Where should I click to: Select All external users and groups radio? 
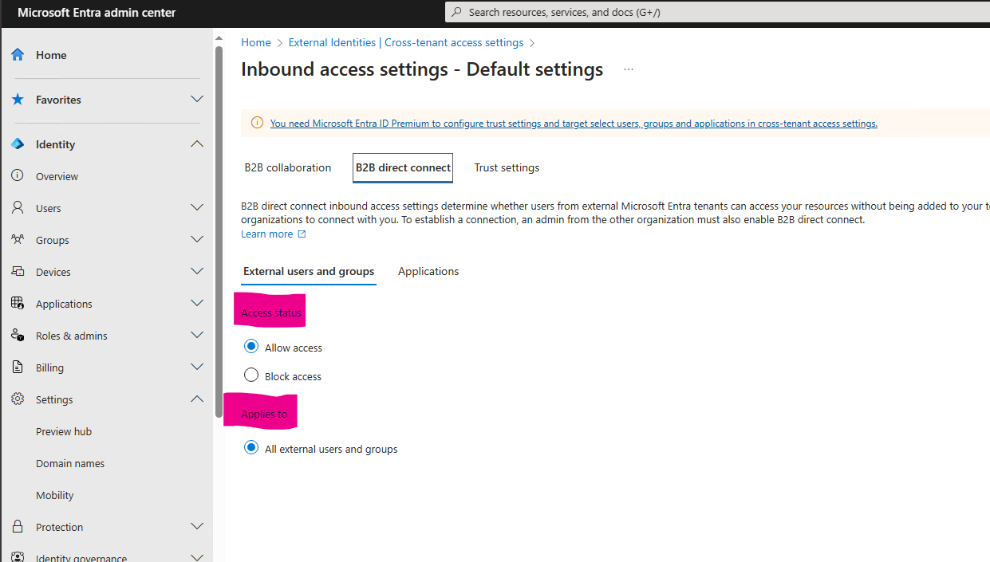(251, 448)
